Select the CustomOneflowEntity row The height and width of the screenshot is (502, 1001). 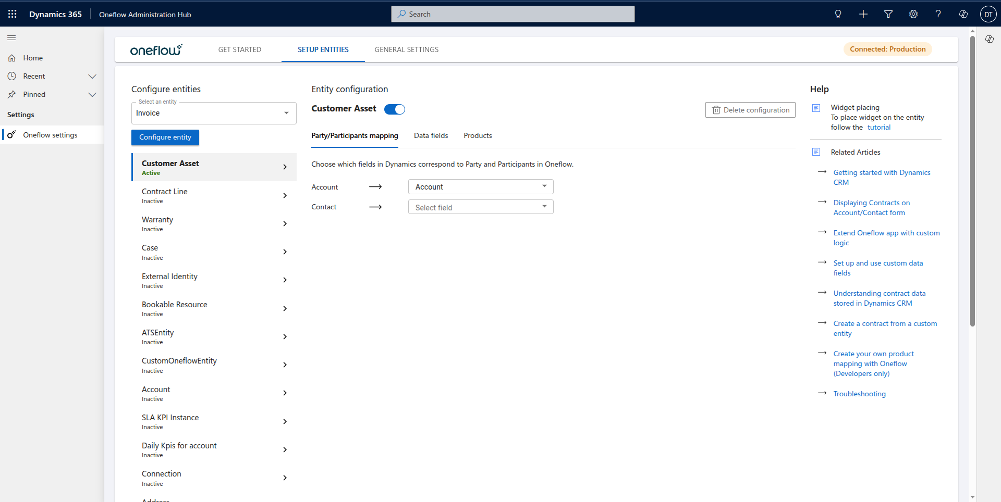tap(214, 365)
